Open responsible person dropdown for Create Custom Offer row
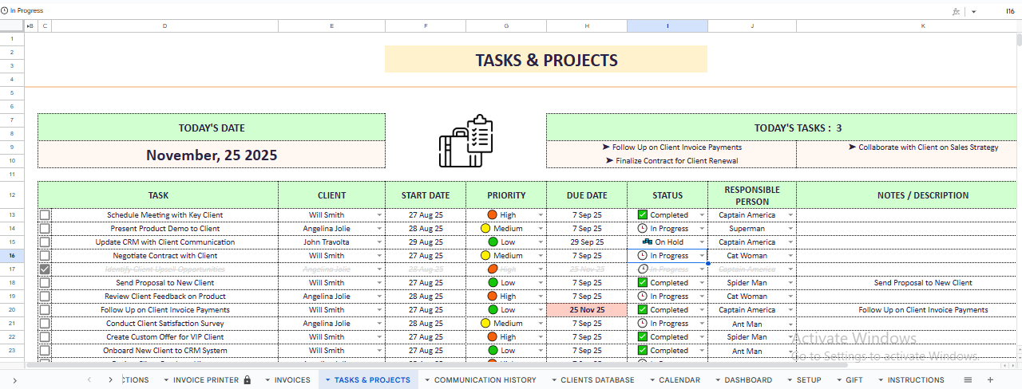This screenshot has width=1022, height=389. tap(790, 337)
